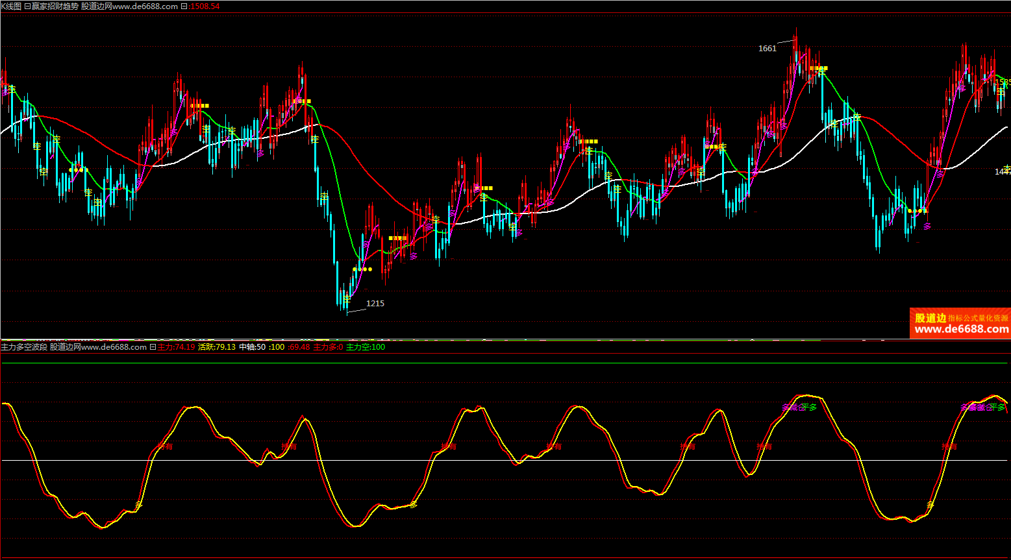Click the white 中轴:50 readout
1011x560 pixels.
(252, 347)
